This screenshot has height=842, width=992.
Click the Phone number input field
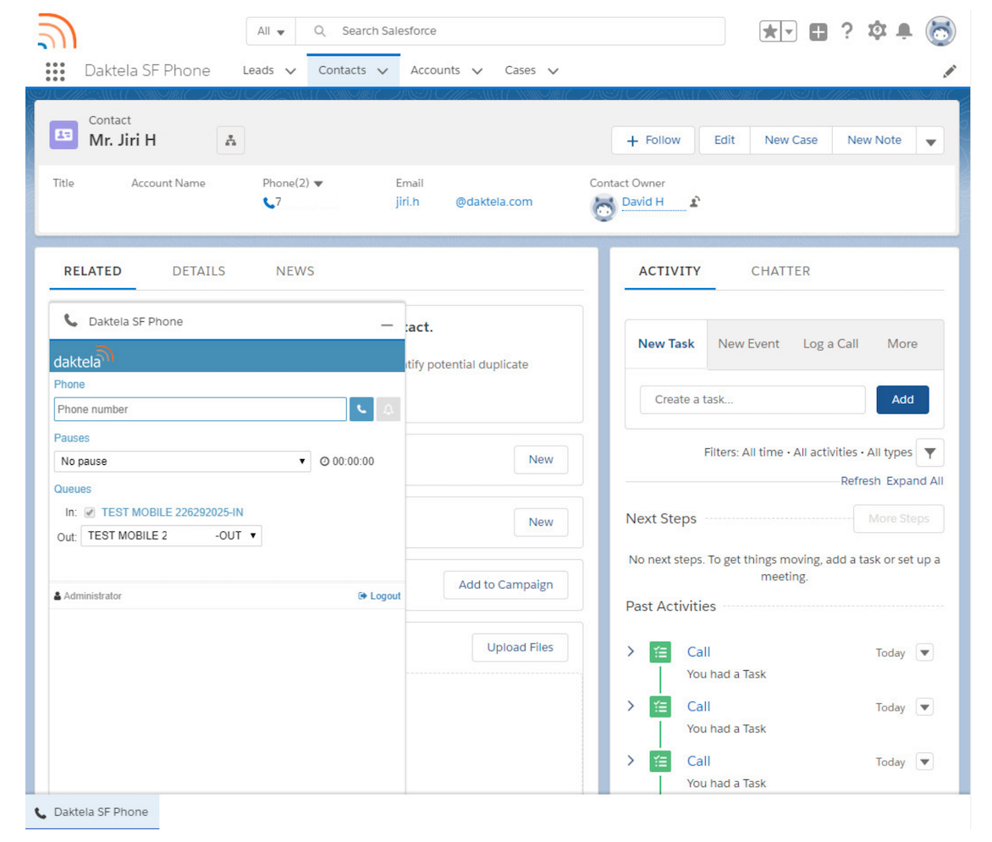pos(200,409)
